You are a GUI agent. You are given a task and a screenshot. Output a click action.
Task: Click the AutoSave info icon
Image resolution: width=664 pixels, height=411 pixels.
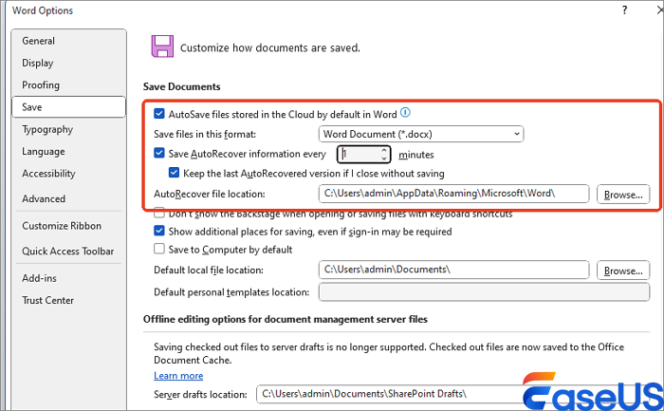coord(405,112)
